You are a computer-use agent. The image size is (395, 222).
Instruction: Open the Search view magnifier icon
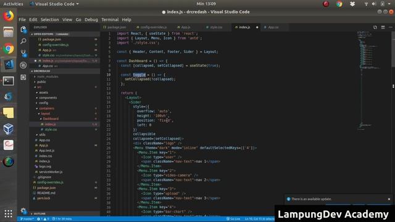tap(23, 41)
